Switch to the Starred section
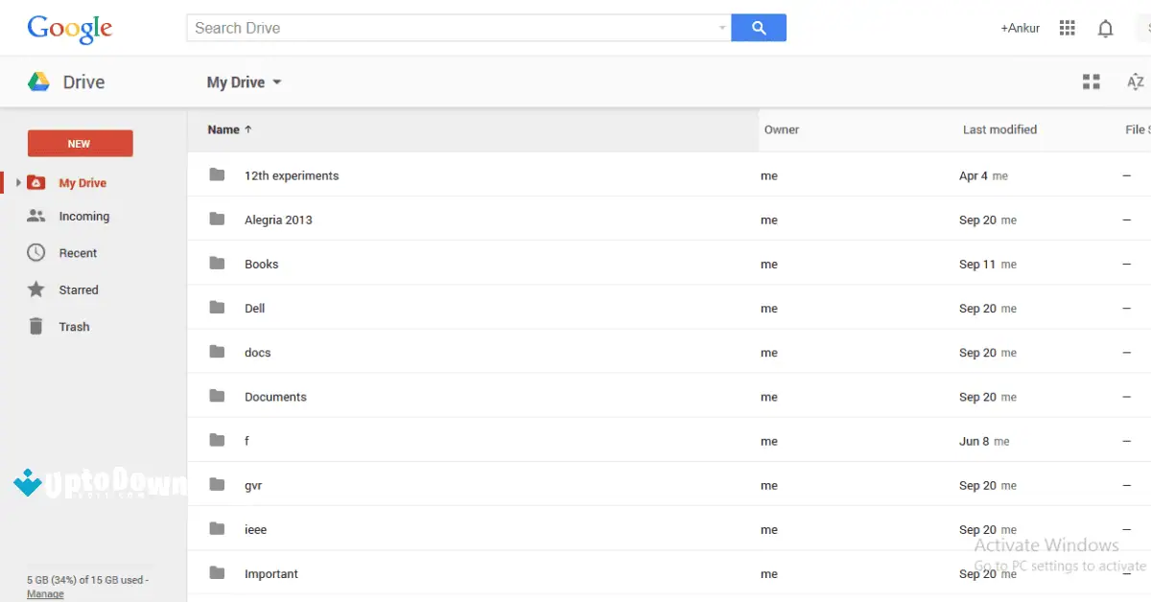Image resolution: width=1151 pixels, height=602 pixels. pyautogui.click(x=80, y=289)
